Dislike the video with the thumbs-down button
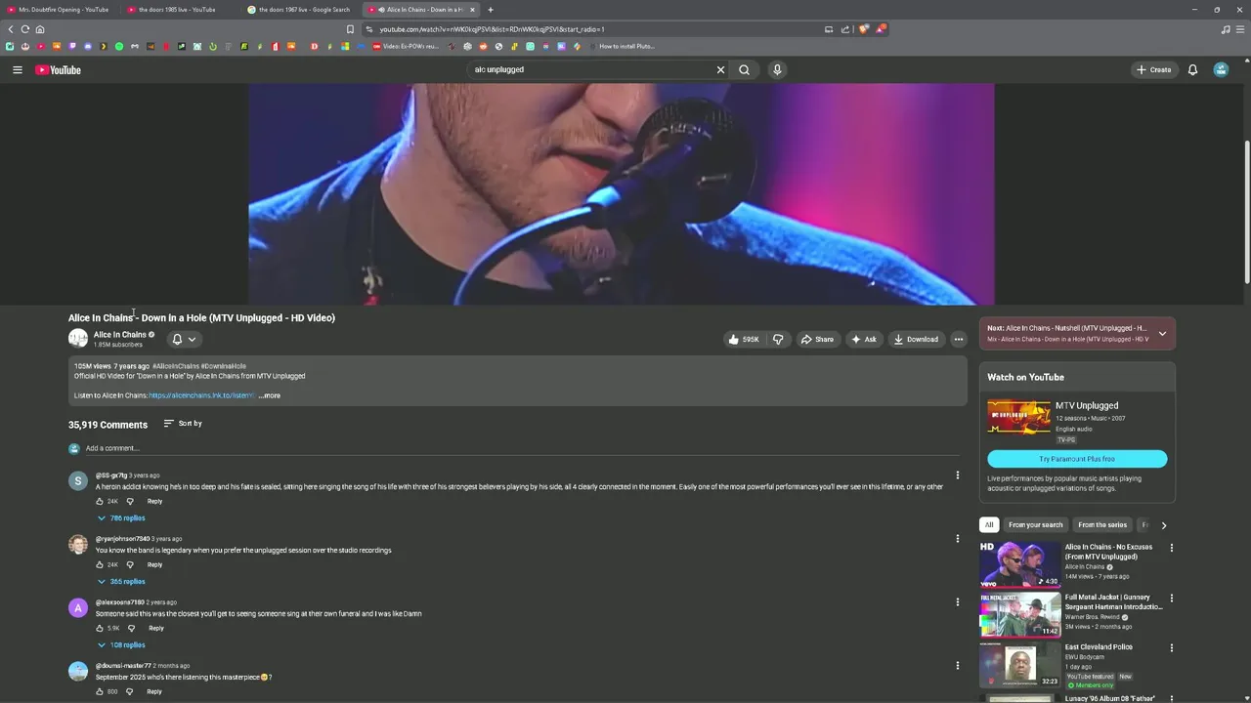The image size is (1251, 703). (x=778, y=339)
